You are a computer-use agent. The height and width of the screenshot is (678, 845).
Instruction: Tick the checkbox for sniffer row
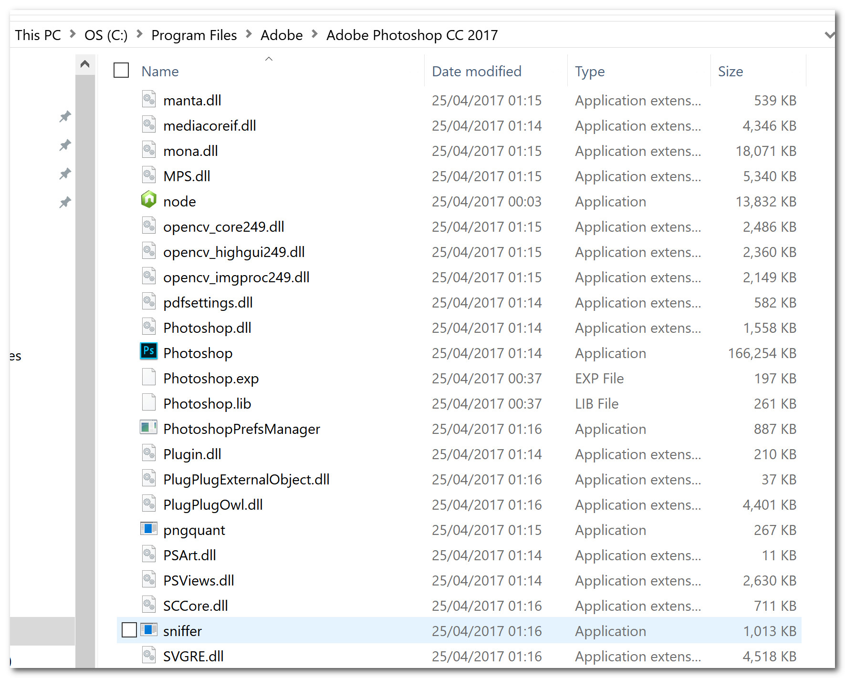(x=129, y=630)
